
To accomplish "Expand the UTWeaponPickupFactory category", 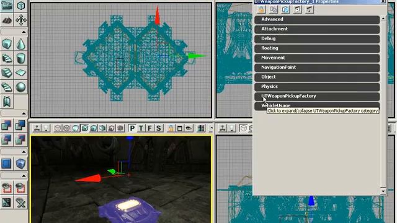I will click(x=317, y=97).
